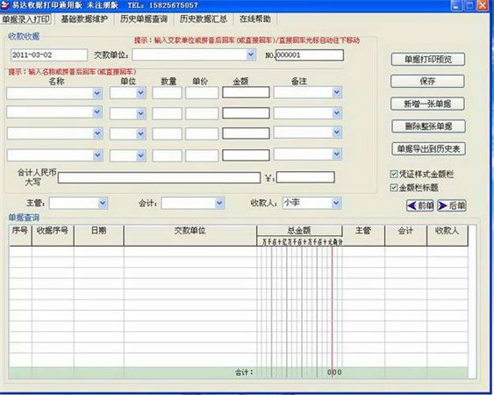
Task: Expand the 主管 dropdown
Action: [103, 204]
